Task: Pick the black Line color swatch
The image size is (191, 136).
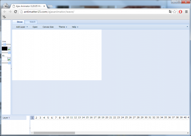Action: 5,49
